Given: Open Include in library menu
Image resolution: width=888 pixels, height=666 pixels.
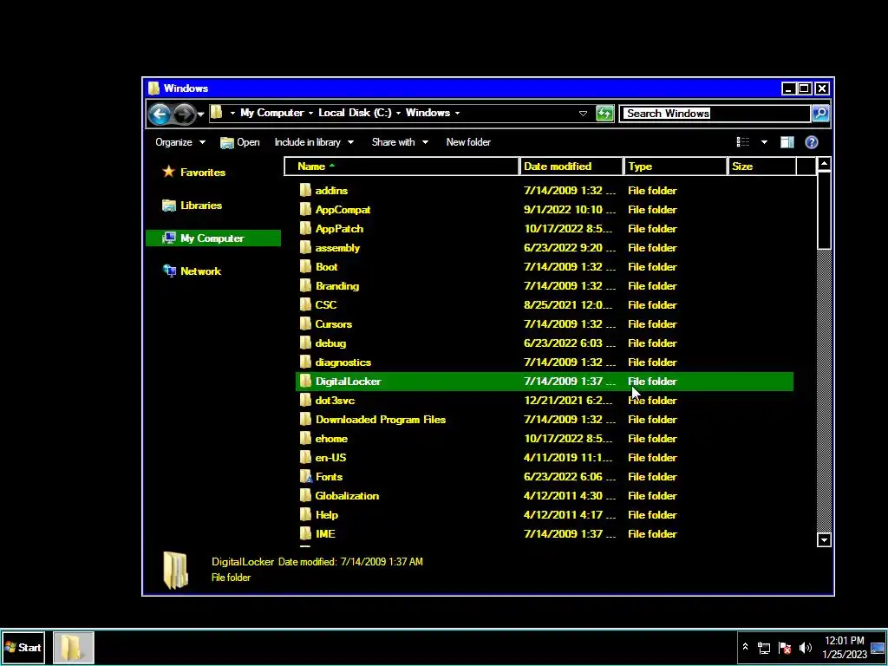Looking at the screenshot, I should click(x=314, y=142).
